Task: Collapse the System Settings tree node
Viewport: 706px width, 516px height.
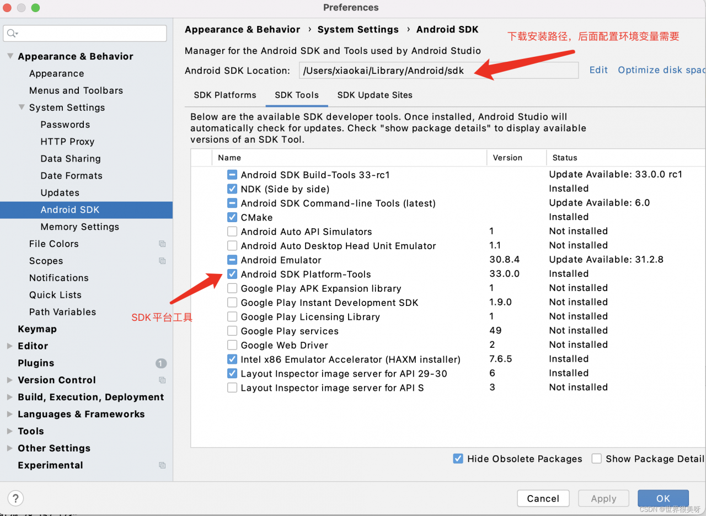Action: click(x=22, y=108)
